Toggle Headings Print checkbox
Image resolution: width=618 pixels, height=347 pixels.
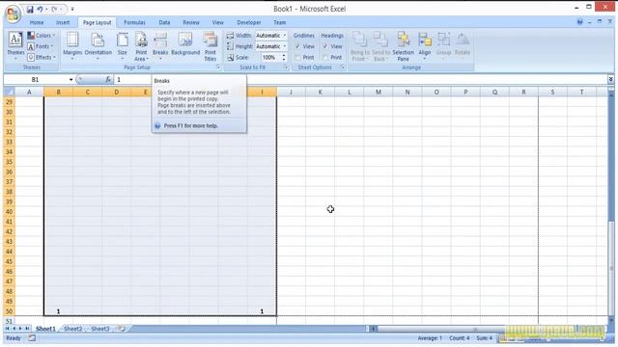325,58
